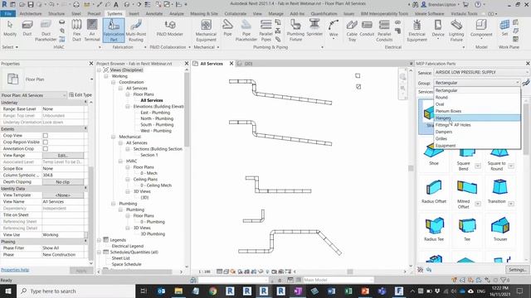Open the Floor Plan: All Services instance dropdown

pyautogui.click(x=33, y=95)
